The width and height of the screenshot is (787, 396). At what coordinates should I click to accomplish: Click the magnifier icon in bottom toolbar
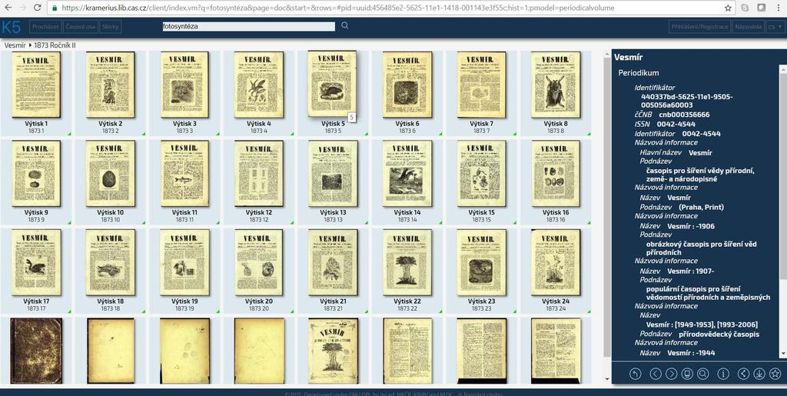point(702,374)
